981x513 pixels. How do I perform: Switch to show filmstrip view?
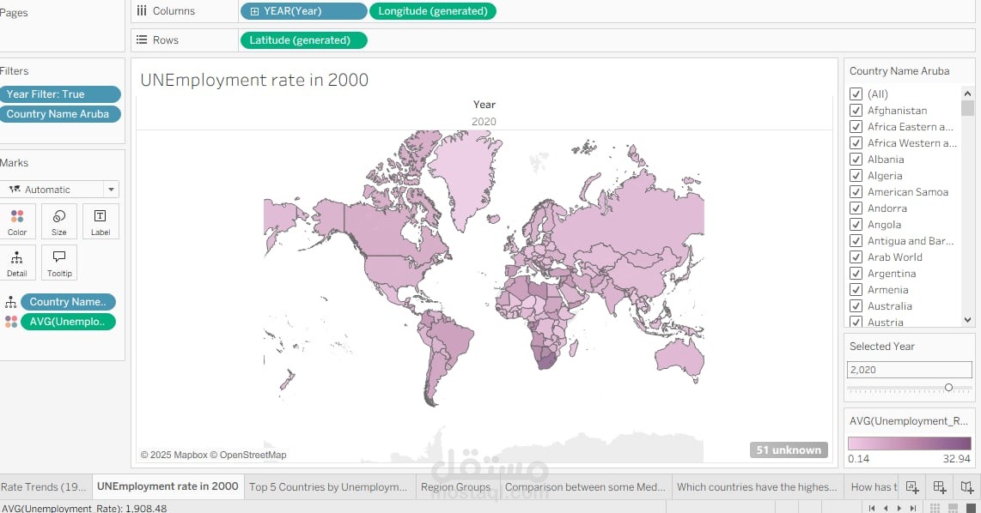coord(954,508)
